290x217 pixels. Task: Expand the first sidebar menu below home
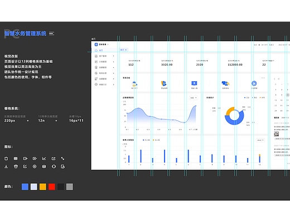point(113,56)
